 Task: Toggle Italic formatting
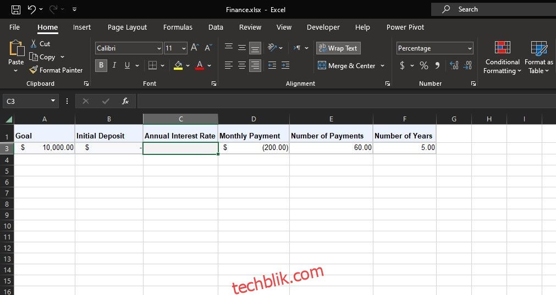coord(114,65)
